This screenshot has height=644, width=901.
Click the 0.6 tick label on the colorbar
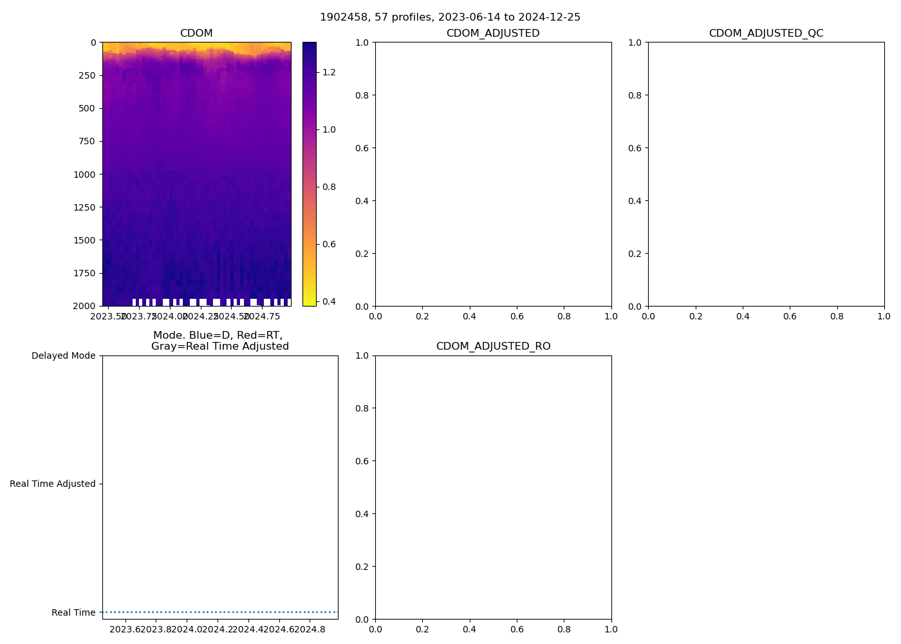point(329,244)
